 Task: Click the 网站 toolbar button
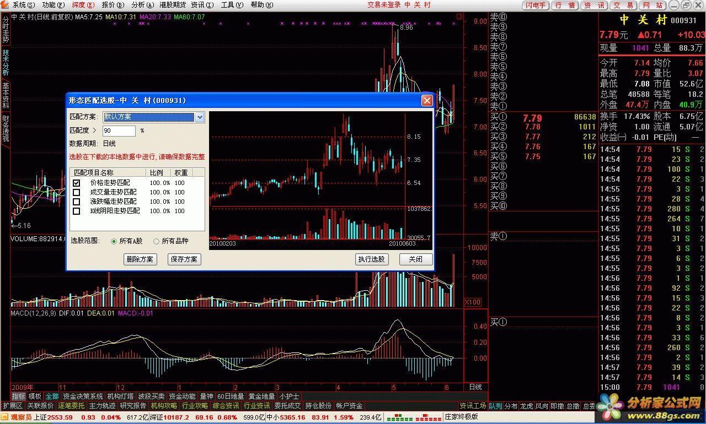pyautogui.click(x=652, y=5)
